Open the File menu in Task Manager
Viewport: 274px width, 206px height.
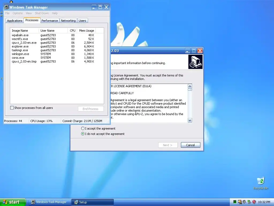(7, 13)
